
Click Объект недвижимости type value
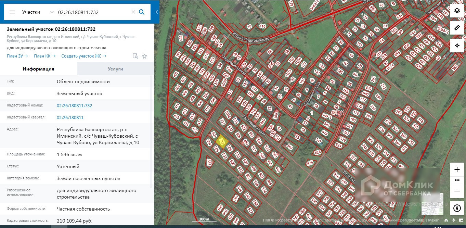coord(83,81)
